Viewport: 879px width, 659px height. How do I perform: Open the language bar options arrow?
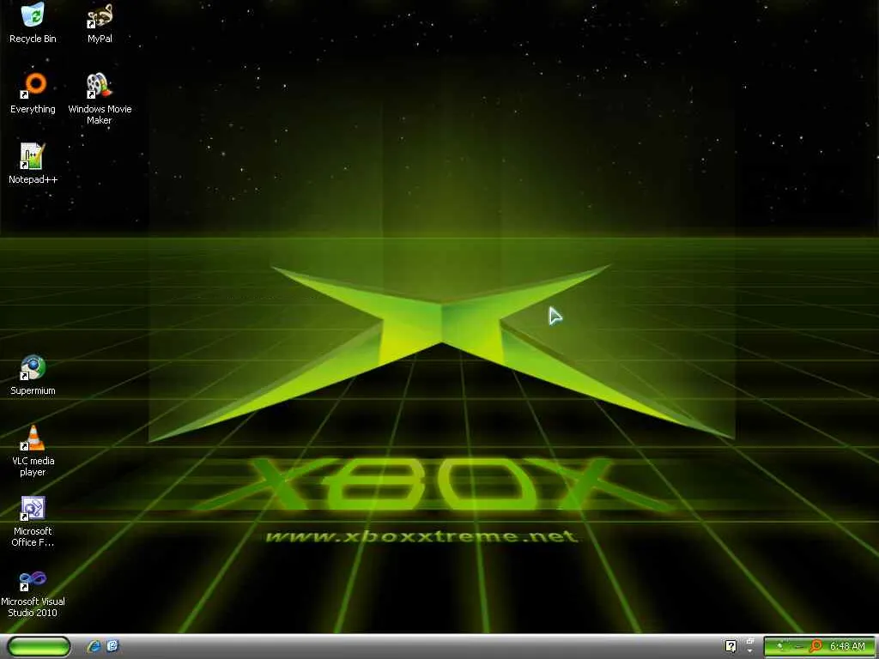(750, 651)
